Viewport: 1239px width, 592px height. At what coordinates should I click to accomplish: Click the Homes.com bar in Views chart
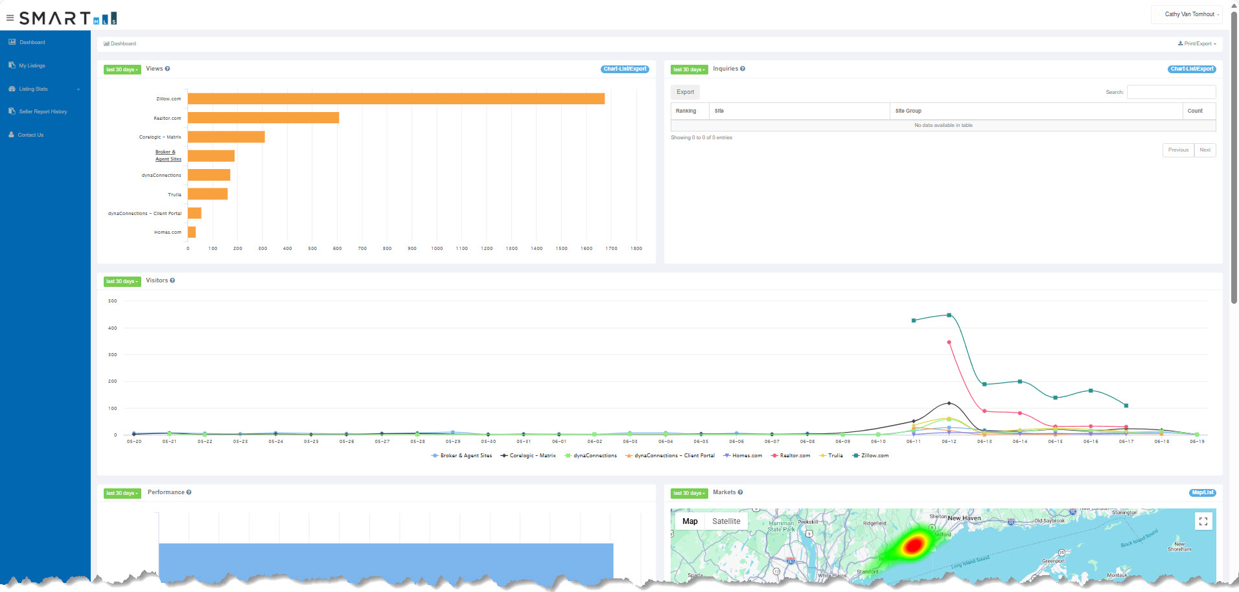point(192,232)
